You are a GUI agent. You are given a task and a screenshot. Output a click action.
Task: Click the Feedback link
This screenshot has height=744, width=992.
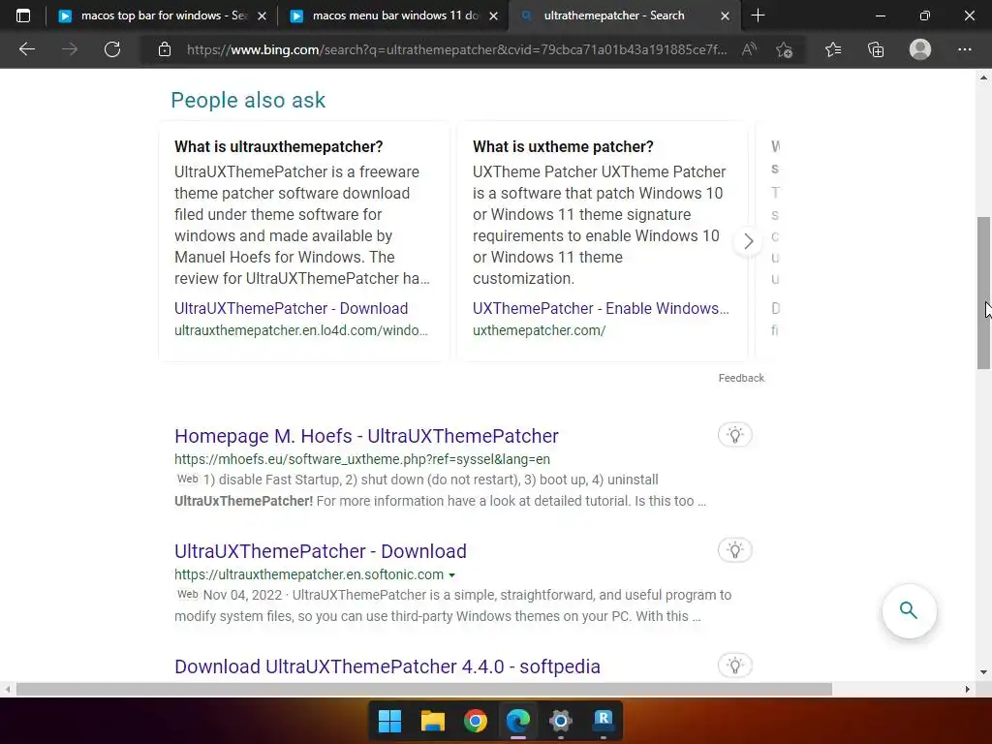click(x=741, y=378)
